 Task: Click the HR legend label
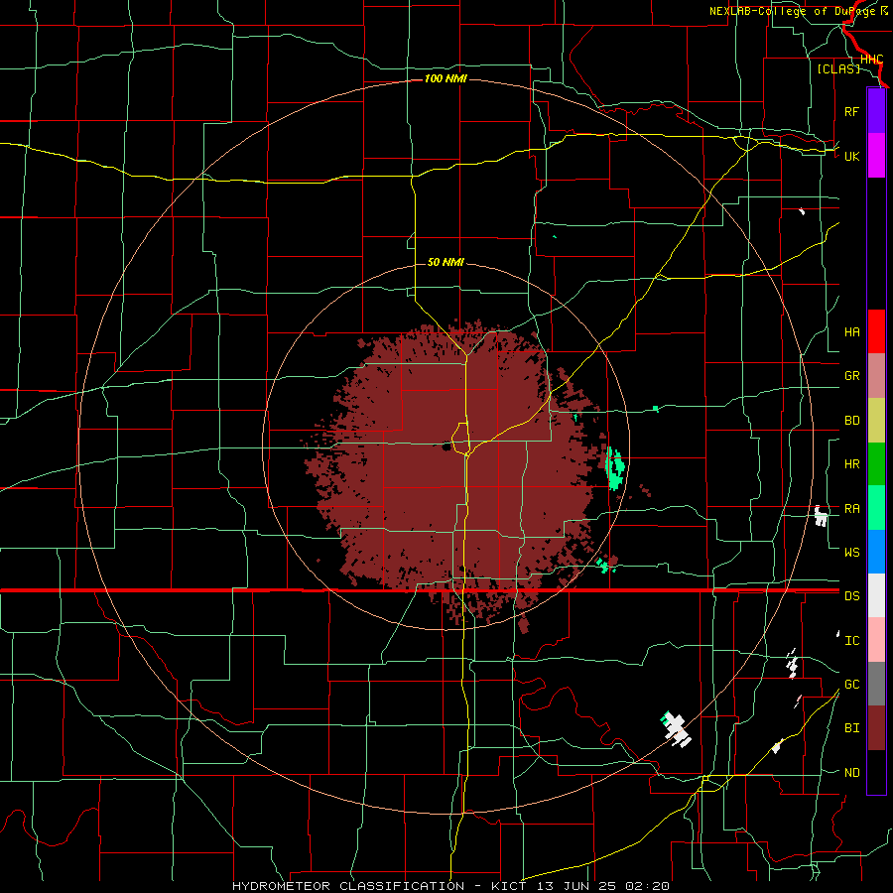(x=851, y=464)
